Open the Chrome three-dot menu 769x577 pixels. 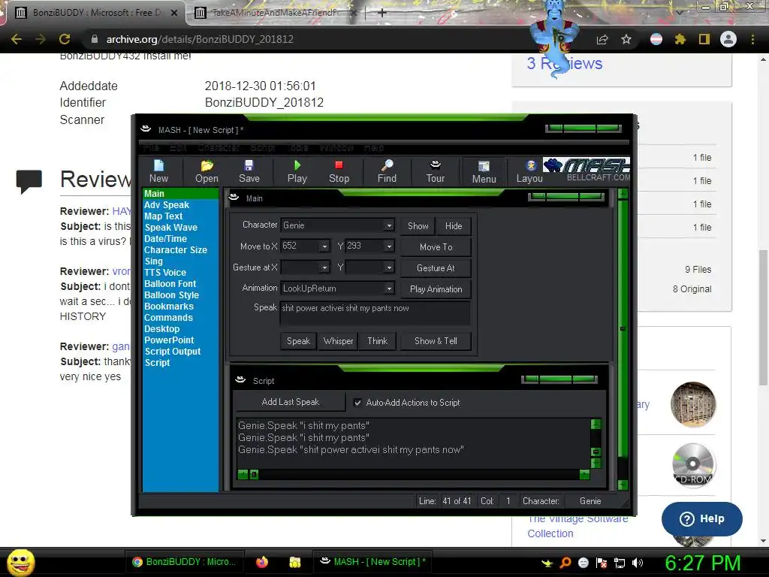[x=752, y=39]
